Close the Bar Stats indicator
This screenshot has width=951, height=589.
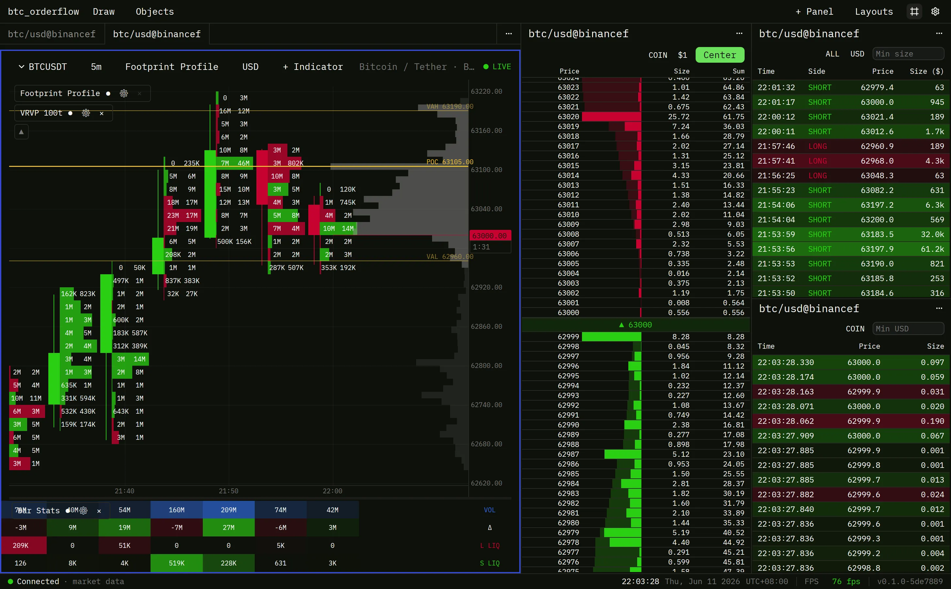[x=99, y=511]
